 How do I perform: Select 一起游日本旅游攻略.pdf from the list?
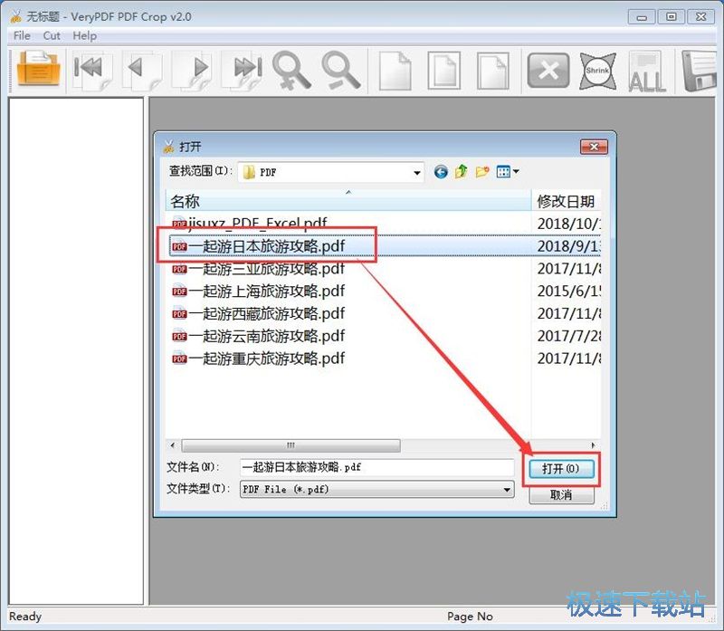tap(271, 245)
